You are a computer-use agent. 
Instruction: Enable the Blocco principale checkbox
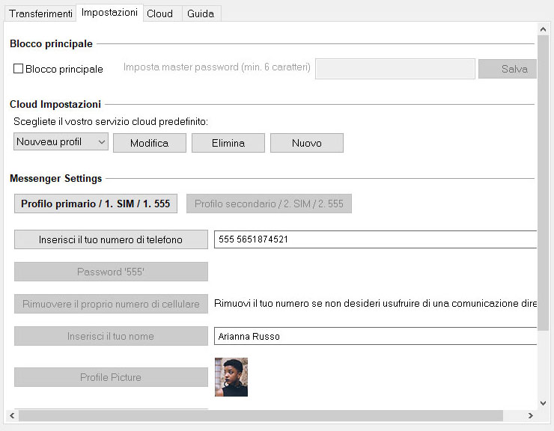(18, 69)
